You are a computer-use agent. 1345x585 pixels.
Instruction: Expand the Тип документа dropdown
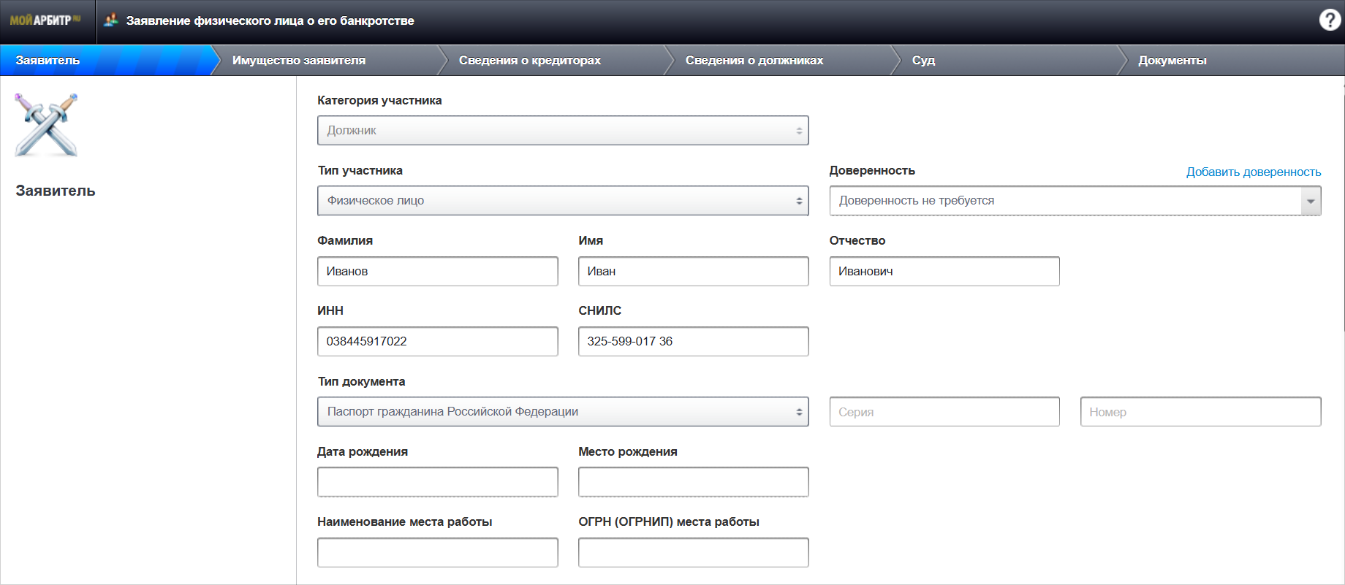(562, 412)
